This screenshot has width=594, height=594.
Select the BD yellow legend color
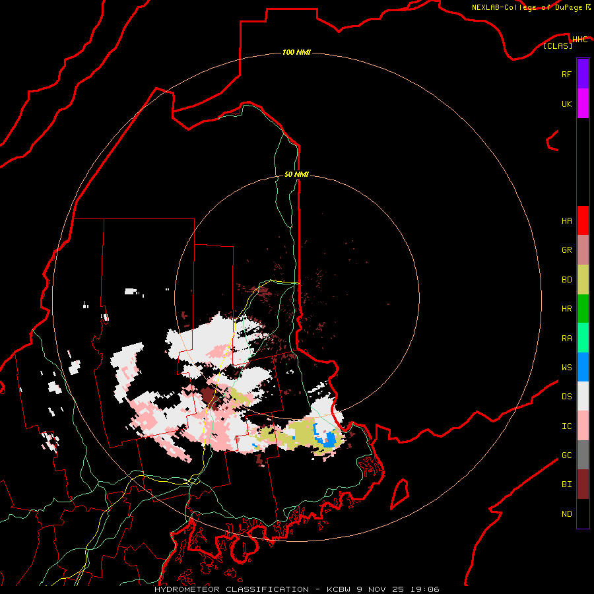583,280
